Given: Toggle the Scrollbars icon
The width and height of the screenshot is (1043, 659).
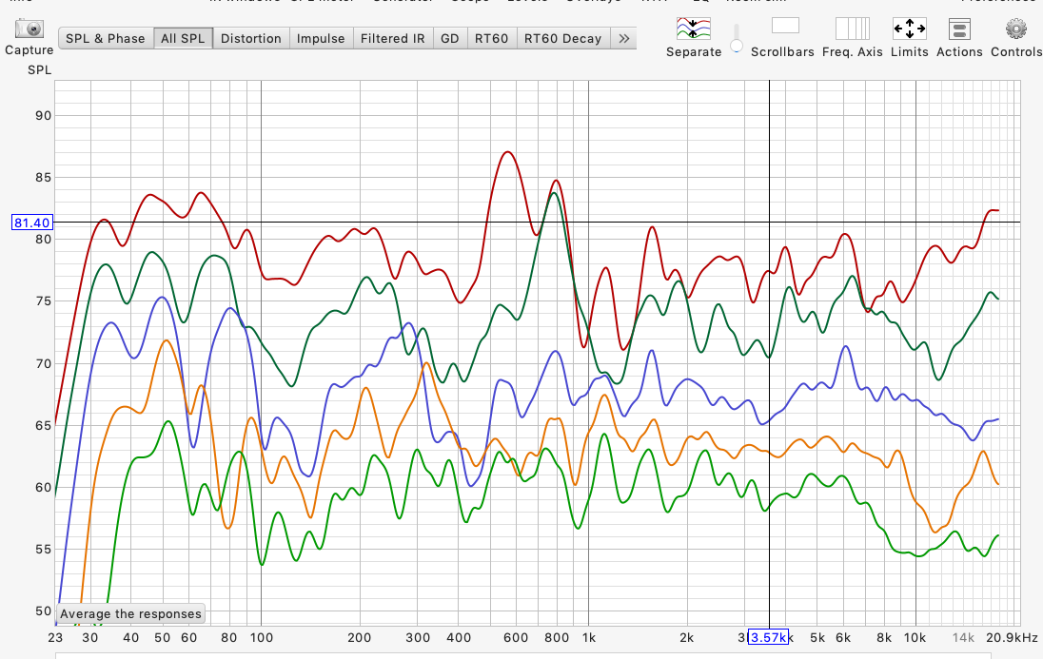Looking at the screenshot, I should pyautogui.click(x=785, y=26).
